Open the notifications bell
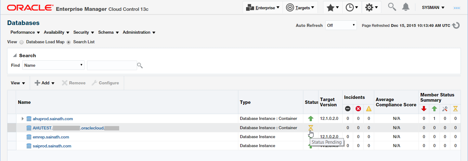This screenshot has width=468, height=161. tap(406, 7)
